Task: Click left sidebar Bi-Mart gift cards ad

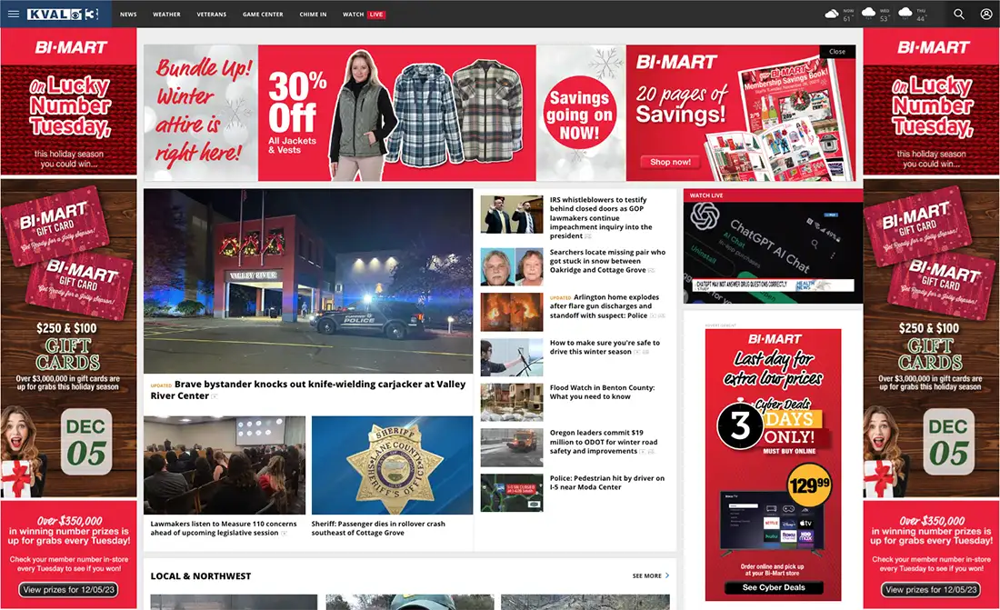Action: pyautogui.click(x=68, y=338)
